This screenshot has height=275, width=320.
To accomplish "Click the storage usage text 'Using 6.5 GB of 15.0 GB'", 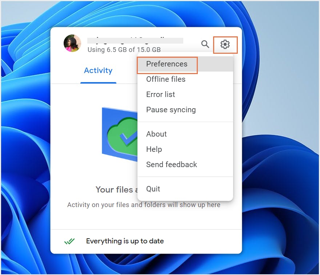I will (124, 49).
